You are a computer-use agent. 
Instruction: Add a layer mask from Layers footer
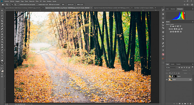pos(180,104)
